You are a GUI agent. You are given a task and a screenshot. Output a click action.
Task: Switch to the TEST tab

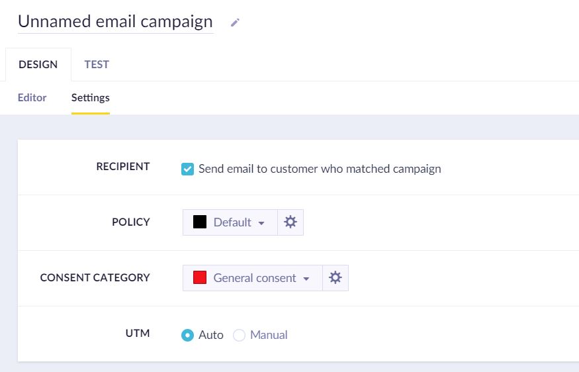coord(97,64)
